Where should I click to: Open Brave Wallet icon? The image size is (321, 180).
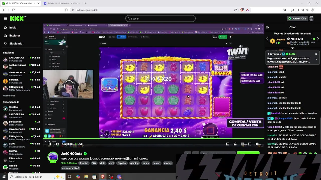point(302,10)
